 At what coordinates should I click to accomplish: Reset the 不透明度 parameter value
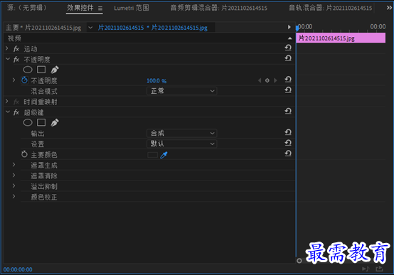(x=288, y=80)
